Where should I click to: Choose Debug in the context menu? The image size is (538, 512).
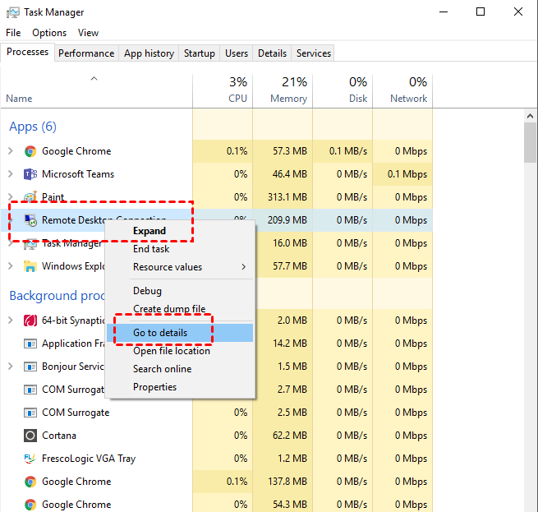coord(181,291)
